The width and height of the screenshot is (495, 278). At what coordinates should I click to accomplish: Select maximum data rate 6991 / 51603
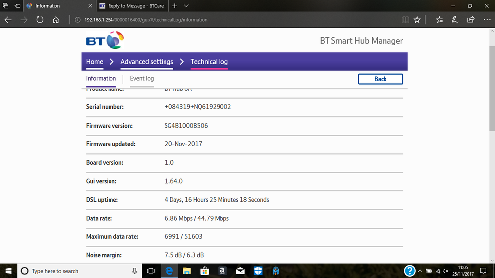(183, 237)
